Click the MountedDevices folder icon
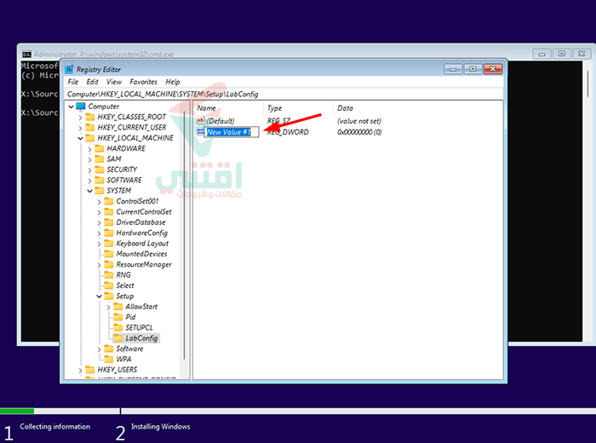Image resolution: width=596 pixels, height=443 pixels. pyautogui.click(x=109, y=254)
